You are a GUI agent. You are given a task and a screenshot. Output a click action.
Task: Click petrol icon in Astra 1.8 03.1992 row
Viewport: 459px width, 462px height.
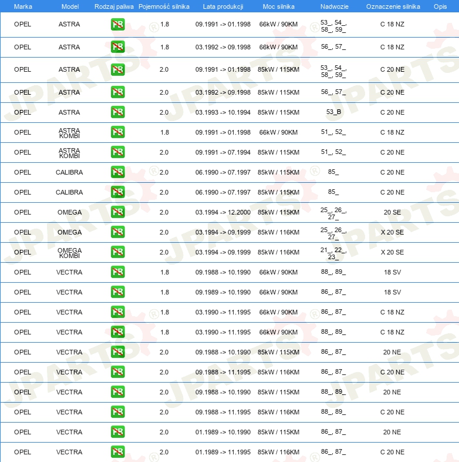(118, 47)
